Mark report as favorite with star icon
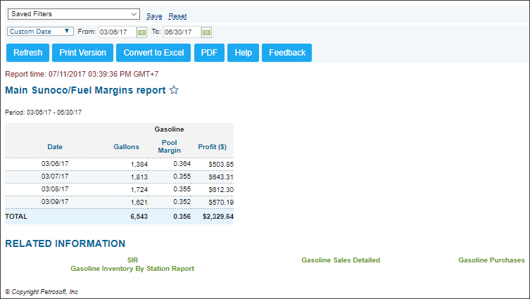530x299 pixels. pyautogui.click(x=174, y=90)
